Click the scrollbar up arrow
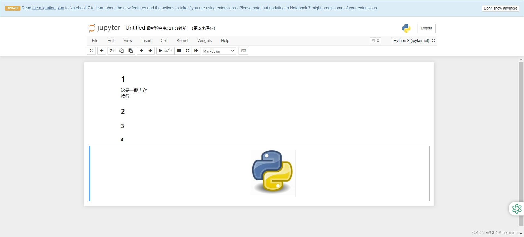 click(521, 59)
